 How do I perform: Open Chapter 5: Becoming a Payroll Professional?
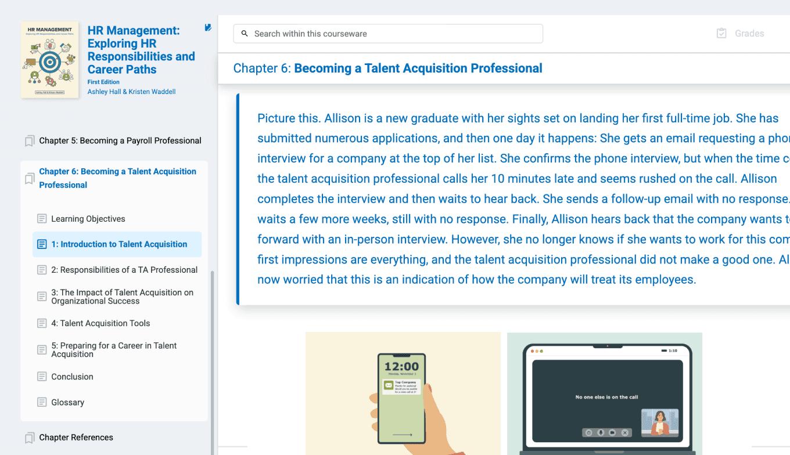tap(120, 141)
